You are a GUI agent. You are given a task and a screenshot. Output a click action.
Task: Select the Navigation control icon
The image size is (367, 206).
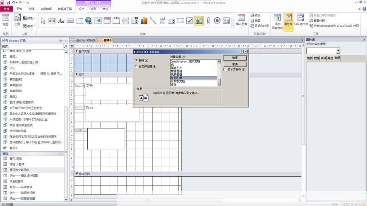pyautogui.click(x=107, y=21)
